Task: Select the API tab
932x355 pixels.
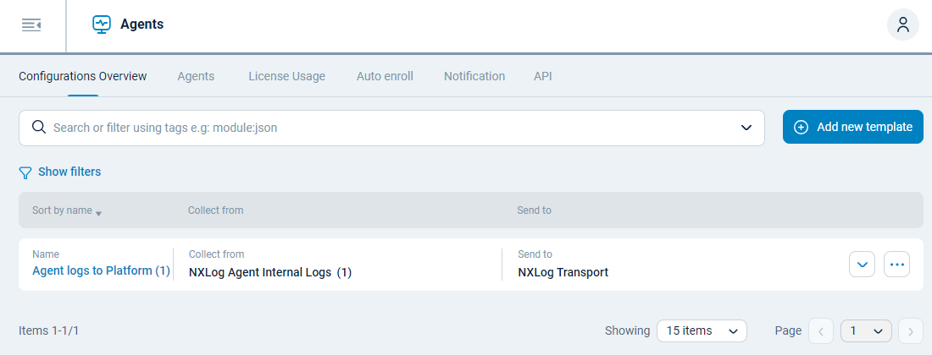Action: [x=543, y=76]
